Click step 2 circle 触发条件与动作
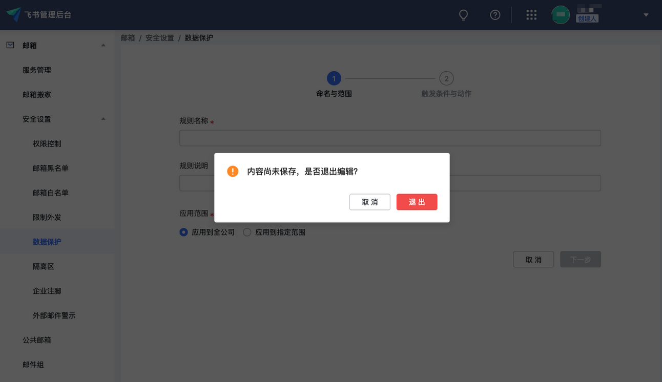This screenshot has height=382, width=662. click(x=446, y=78)
